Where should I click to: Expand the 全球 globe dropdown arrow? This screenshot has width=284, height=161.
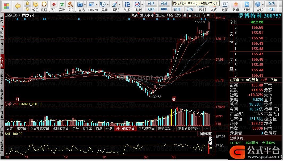263,4
